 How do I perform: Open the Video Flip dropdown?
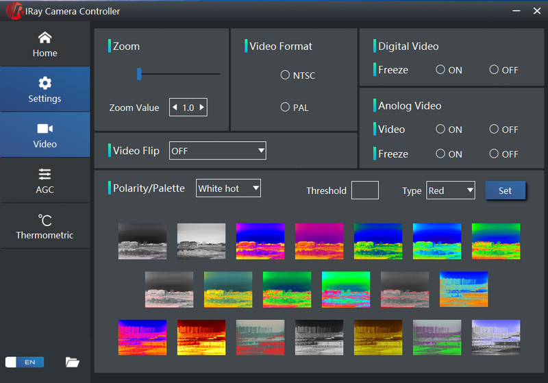coord(218,150)
